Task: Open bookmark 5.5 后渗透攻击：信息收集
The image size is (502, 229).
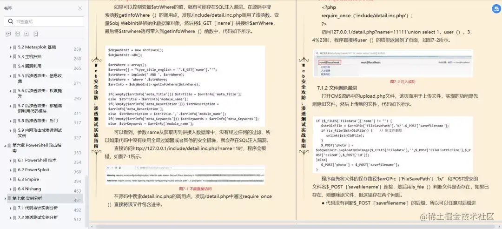Action: [40, 79]
